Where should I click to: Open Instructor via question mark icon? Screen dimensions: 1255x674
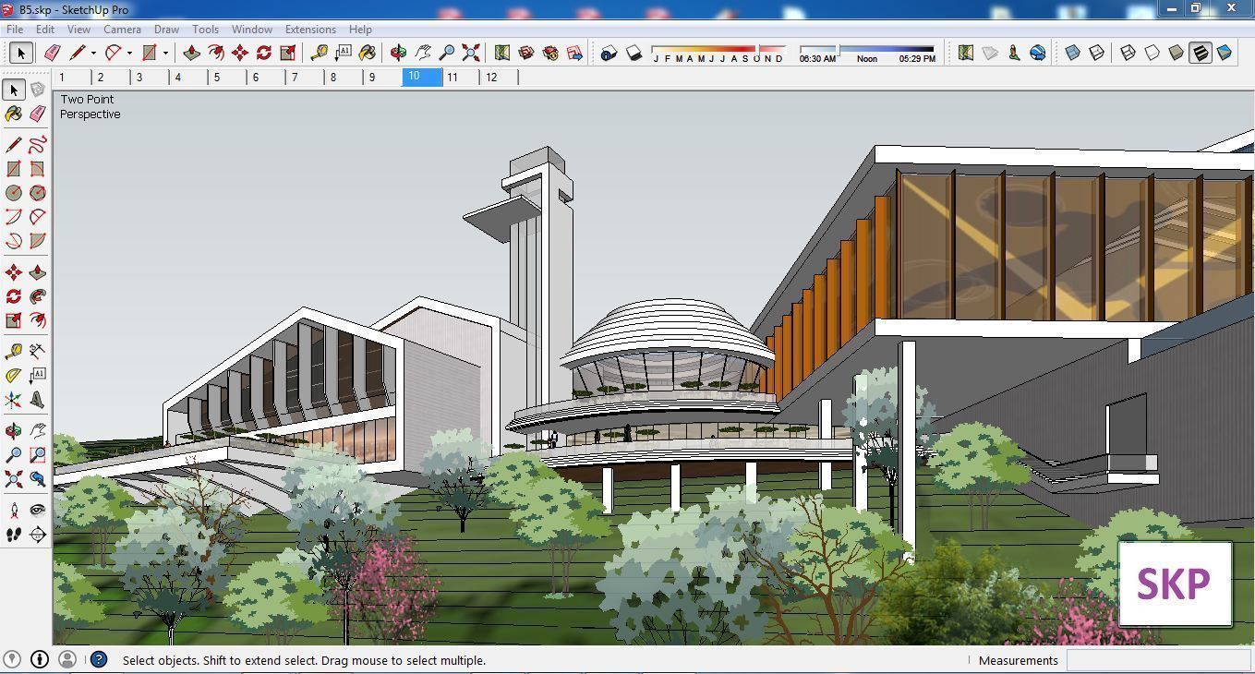(99, 659)
